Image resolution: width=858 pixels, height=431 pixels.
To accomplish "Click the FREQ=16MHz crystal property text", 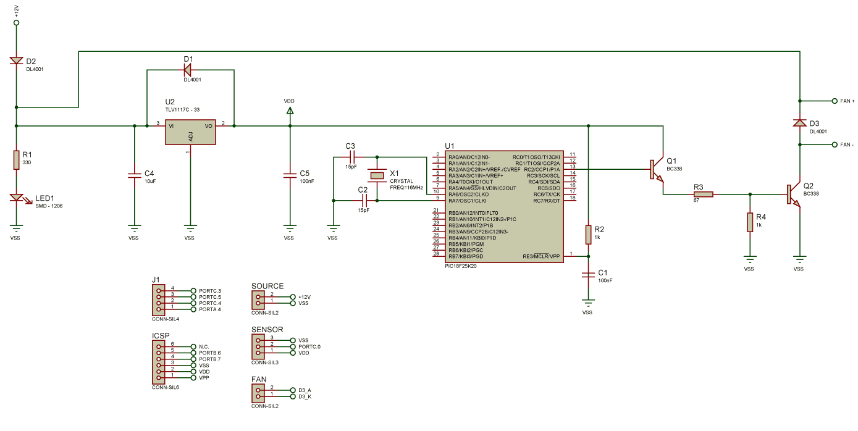I will pyautogui.click(x=406, y=187).
